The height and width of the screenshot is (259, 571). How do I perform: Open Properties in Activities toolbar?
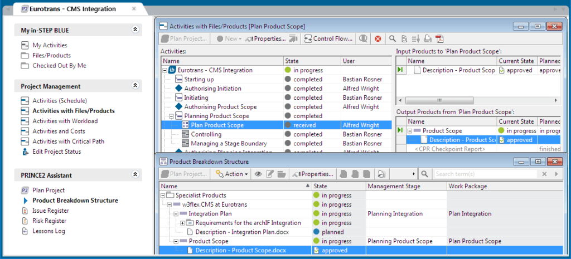(265, 38)
